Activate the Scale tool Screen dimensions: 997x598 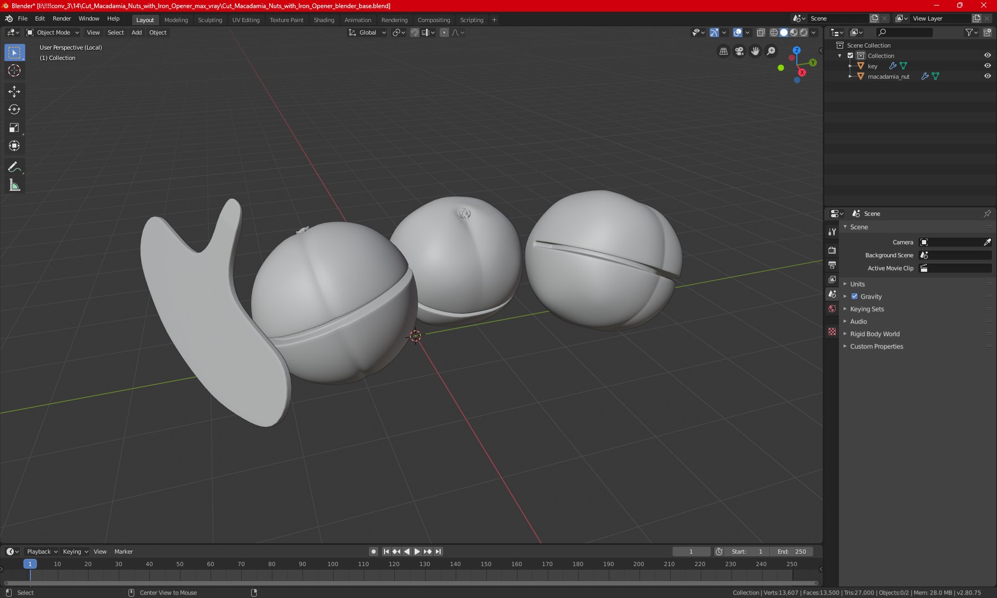pos(14,128)
